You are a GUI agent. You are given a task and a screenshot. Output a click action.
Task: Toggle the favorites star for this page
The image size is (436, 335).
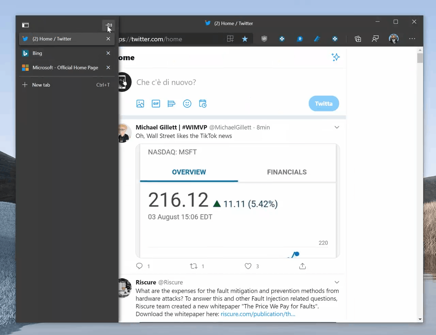coord(245,39)
